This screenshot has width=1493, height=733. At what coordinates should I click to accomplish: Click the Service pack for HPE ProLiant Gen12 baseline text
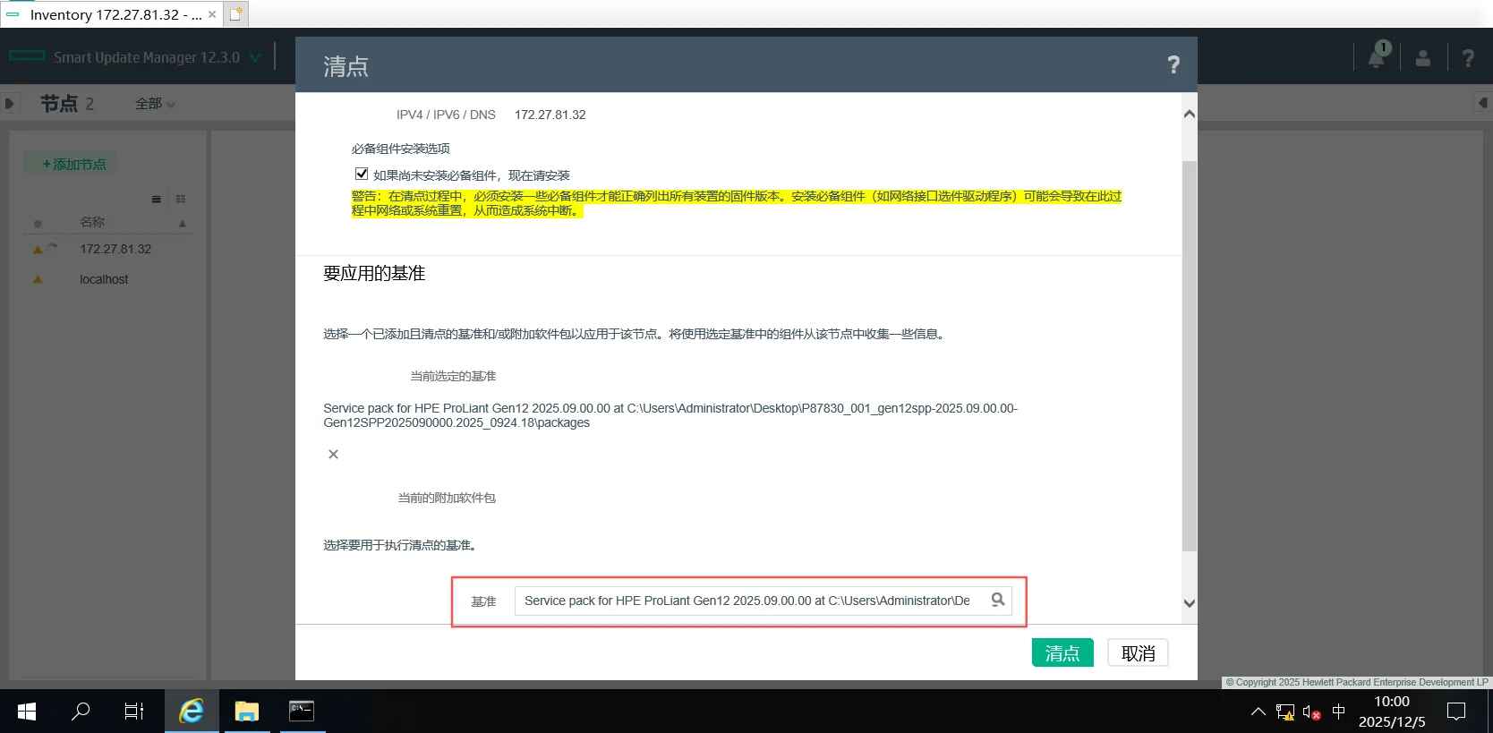click(x=670, y=415)
